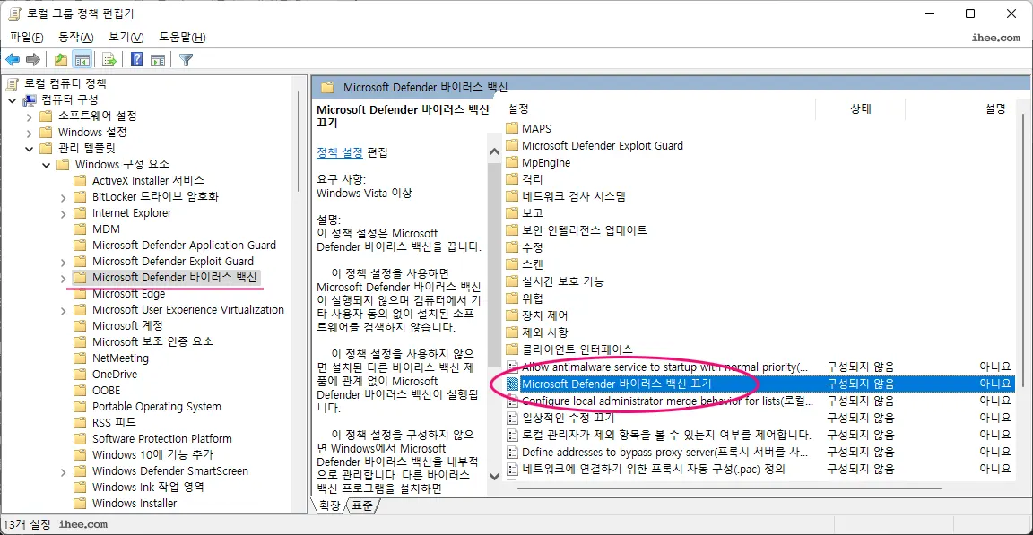Sort by the 상태 column header
This screenshot has width=1033, height=535.
click(x=861, y=109)
